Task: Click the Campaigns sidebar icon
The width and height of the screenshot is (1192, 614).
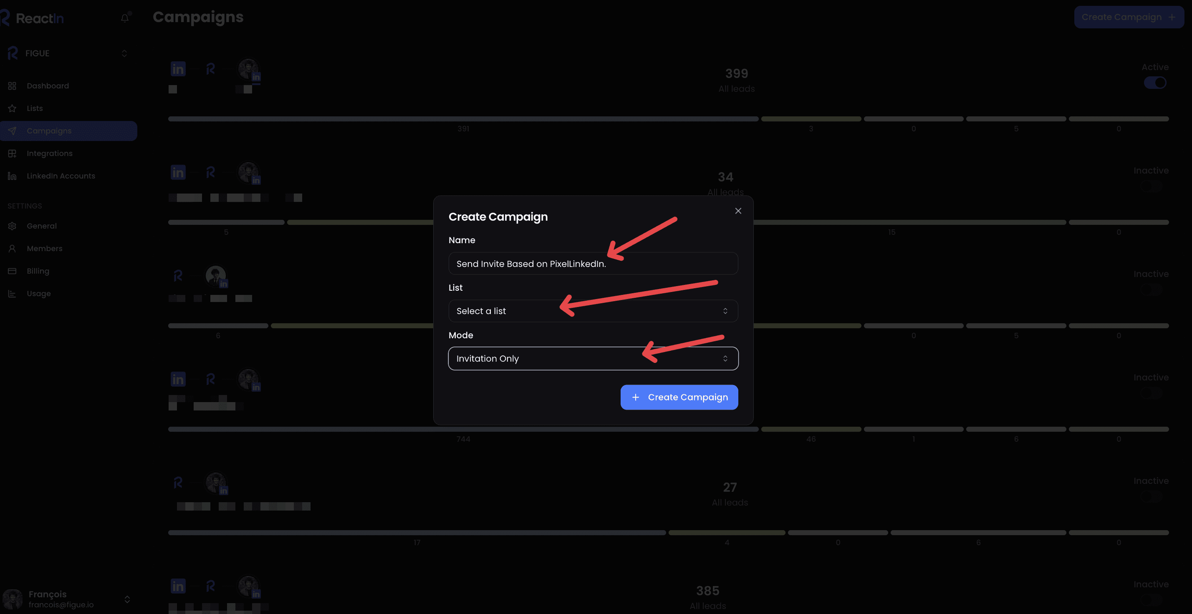Action: coord(13,131)
